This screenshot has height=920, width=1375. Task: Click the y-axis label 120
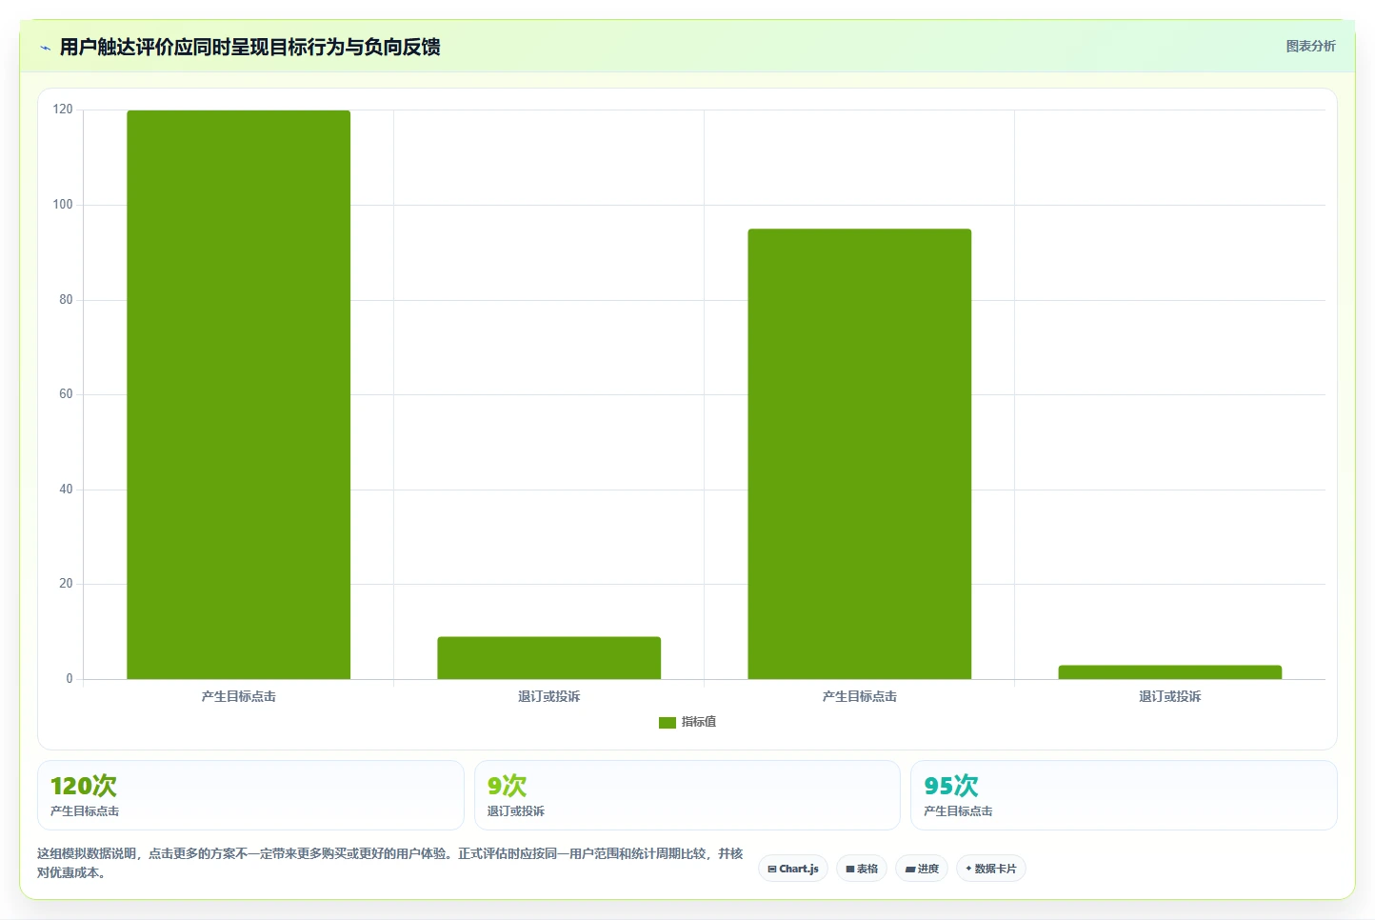(x=63, y=110)
